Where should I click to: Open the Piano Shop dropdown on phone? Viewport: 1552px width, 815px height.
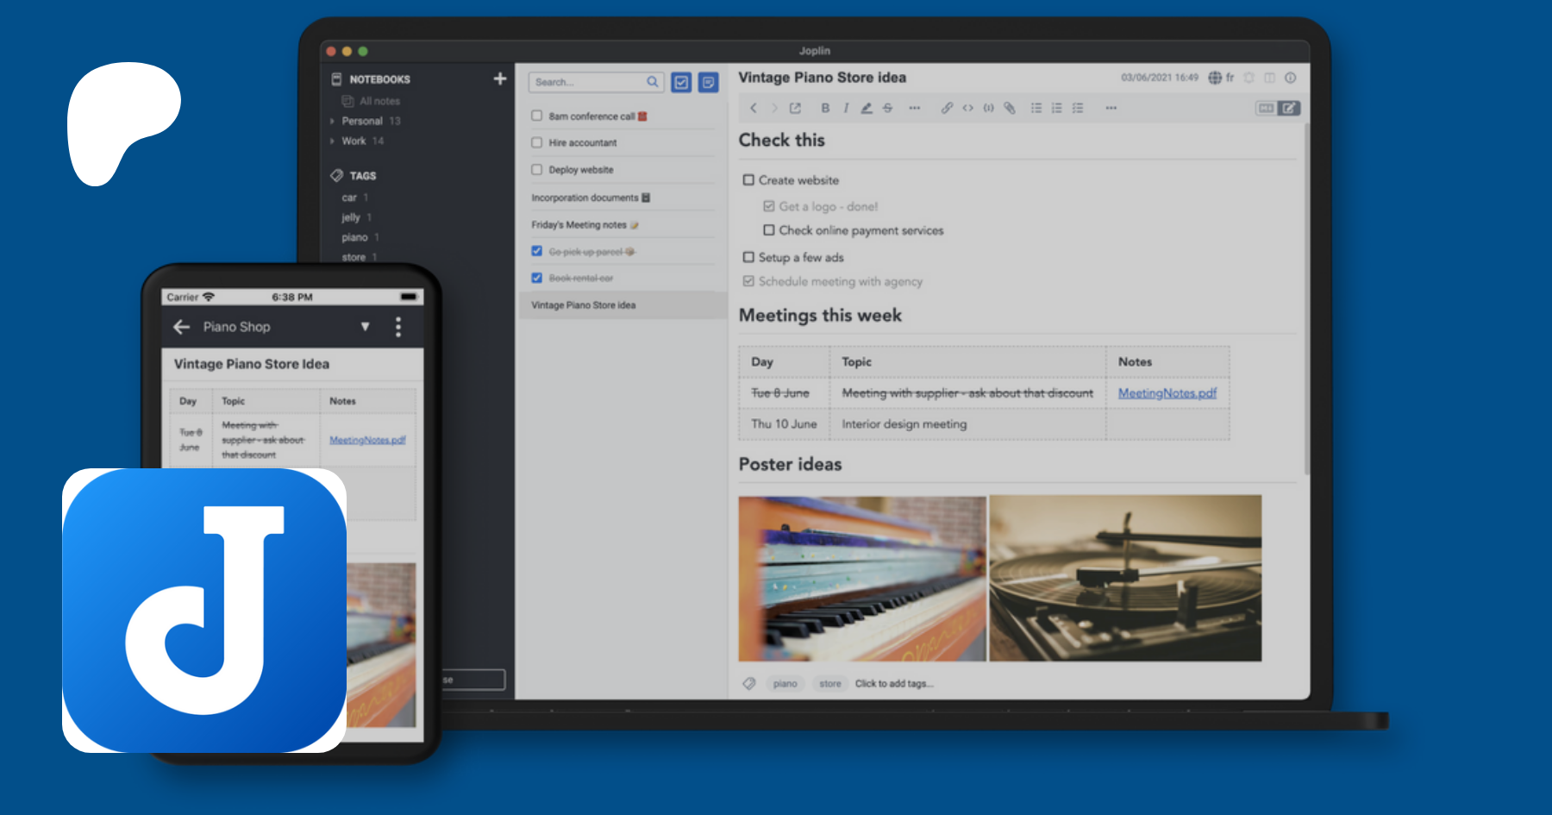coord(365,327)
